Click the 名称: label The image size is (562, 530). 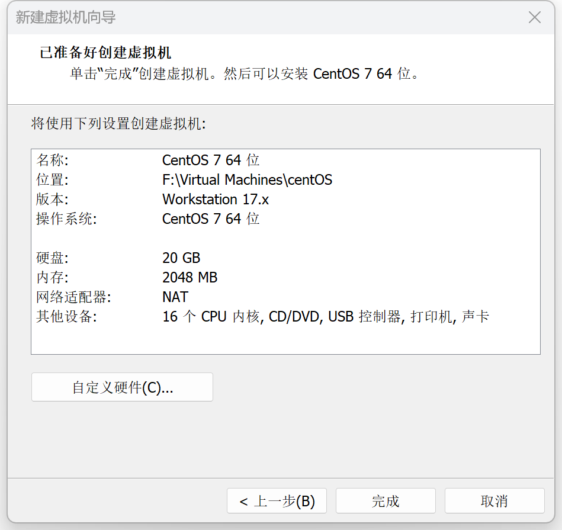coord(52,160)
